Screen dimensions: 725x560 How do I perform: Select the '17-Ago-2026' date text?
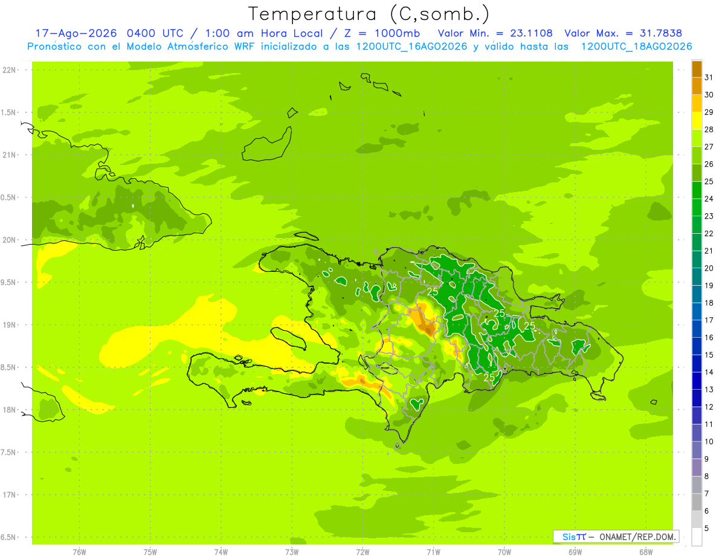[x=76, y=33]
